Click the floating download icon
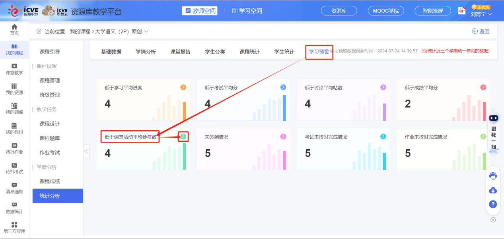The image size is (504, 239). point(492,190)
